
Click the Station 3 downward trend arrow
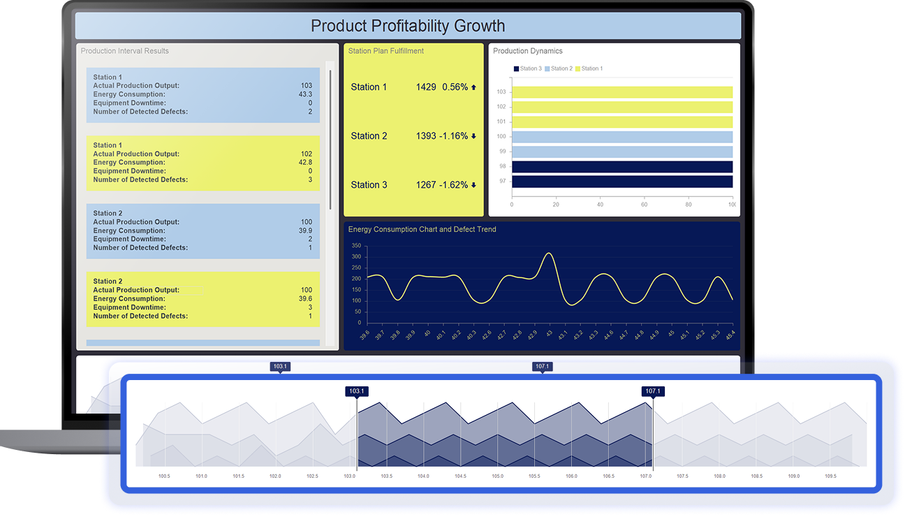pos(473,184)
